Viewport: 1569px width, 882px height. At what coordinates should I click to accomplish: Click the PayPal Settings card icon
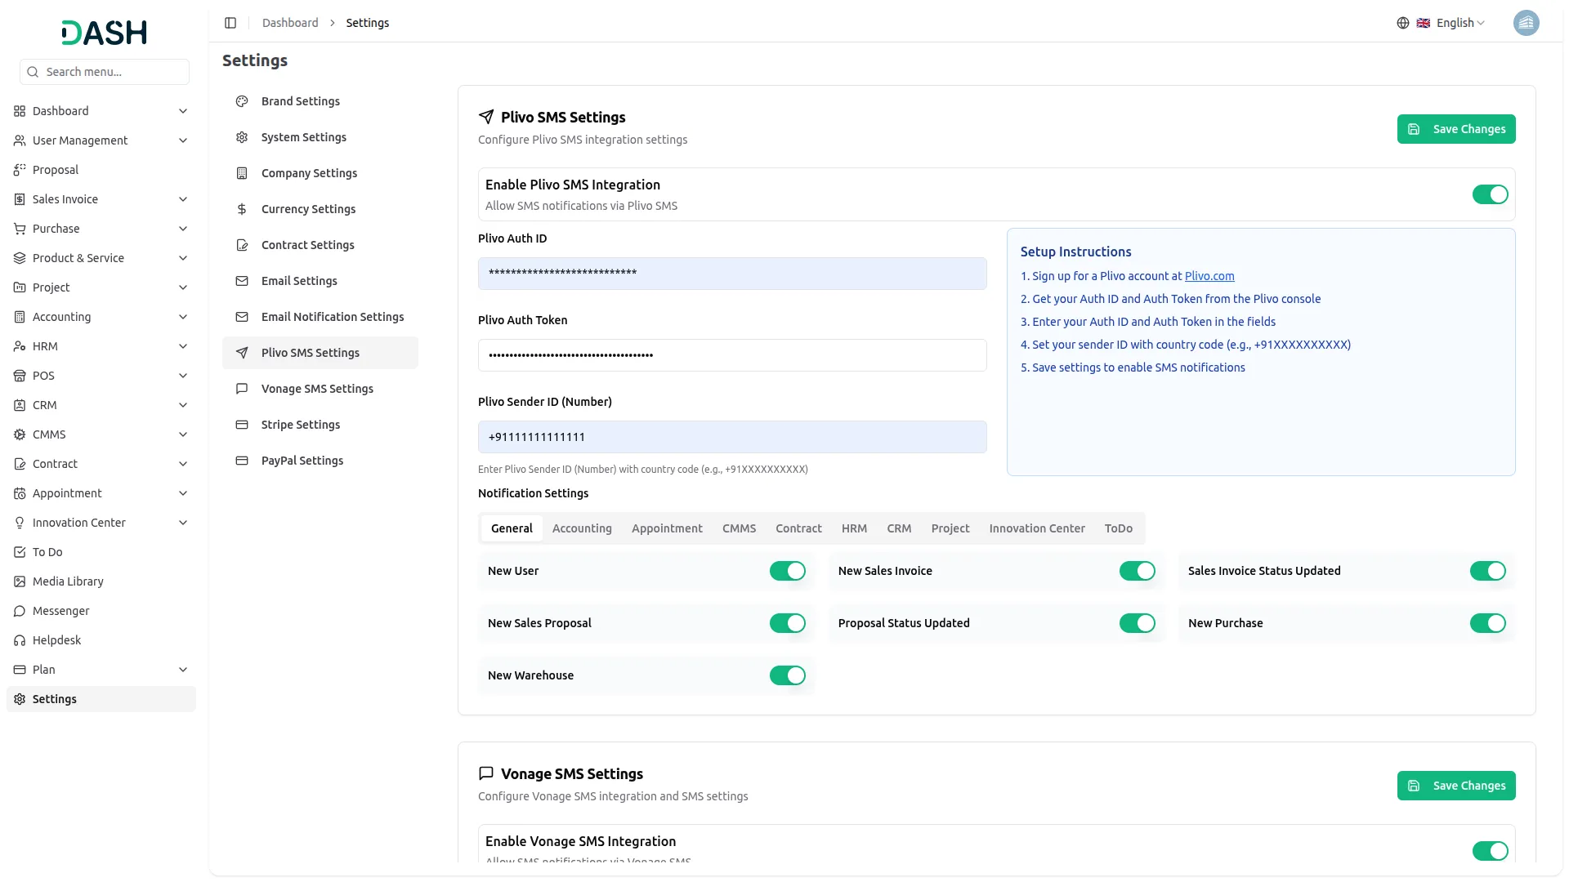click(242, 461)
